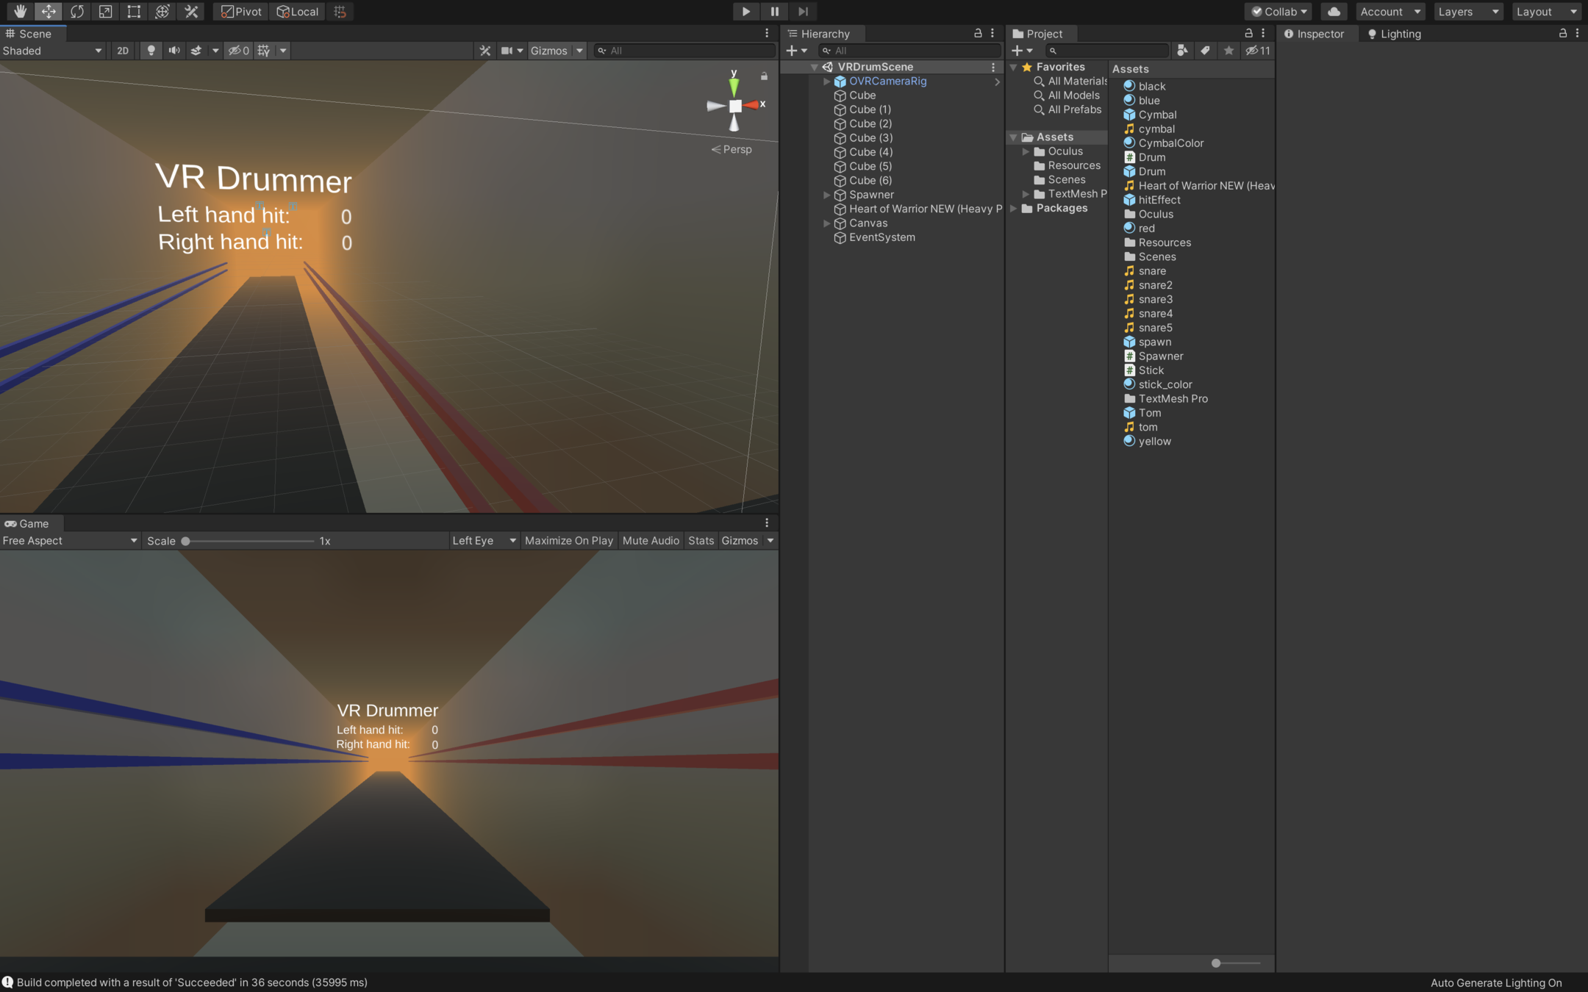Screen dimensions: 1588x992
Task: Open Cloud services icon
Action: coord(1334,11)
